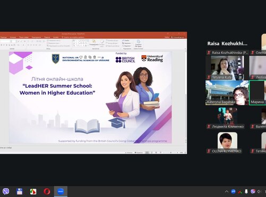Click the comment icon on slide toolbar
Screen dimensions: 266x197
(81, 57)
